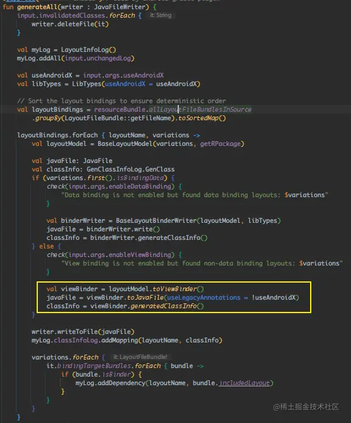Click the !useAndroidX argument value
This screenshot has width=351, height=423.
click(273, 298)
